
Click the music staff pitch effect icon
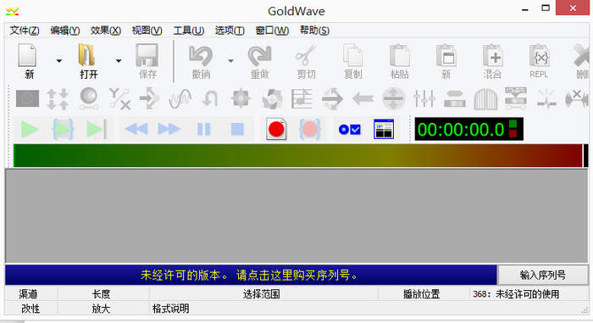302,99
